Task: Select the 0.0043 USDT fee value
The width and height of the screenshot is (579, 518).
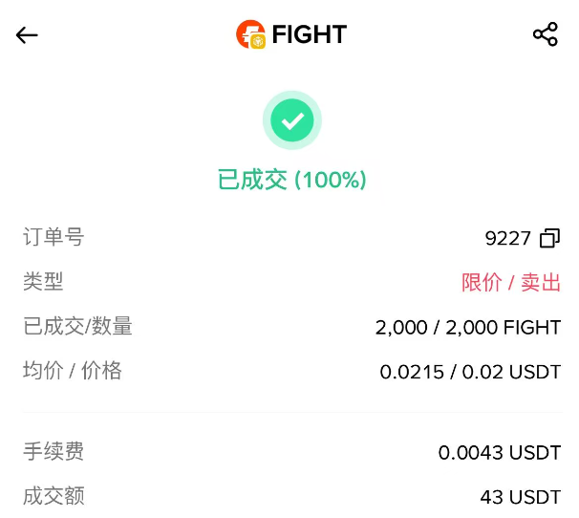Action: (x=500, y=453)
